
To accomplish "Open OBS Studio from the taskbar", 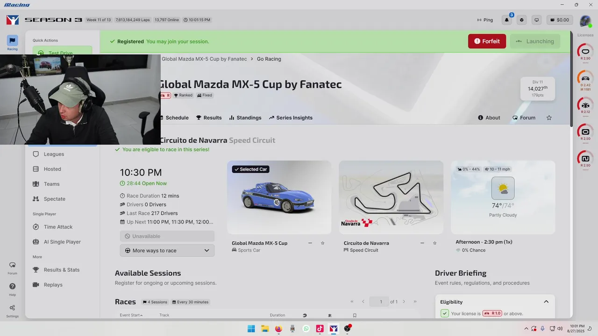I will click(x=347, y=329).
